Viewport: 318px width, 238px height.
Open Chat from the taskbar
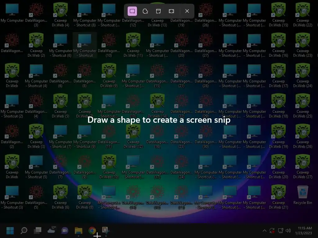(65, 230)
